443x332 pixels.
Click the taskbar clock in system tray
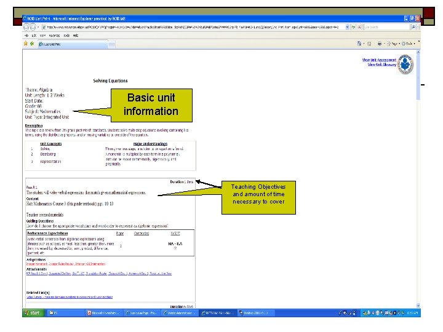click(412, 313)
